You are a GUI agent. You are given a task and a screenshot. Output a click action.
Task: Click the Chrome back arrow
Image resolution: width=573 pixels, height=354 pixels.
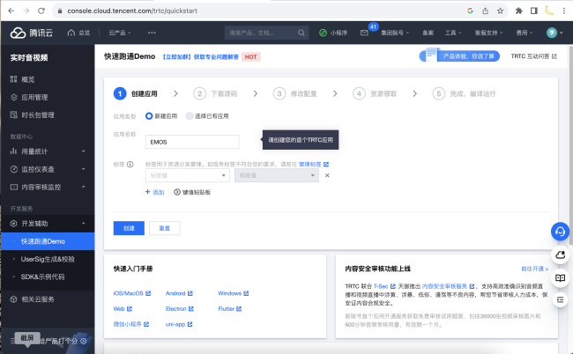tap(11, 11)
